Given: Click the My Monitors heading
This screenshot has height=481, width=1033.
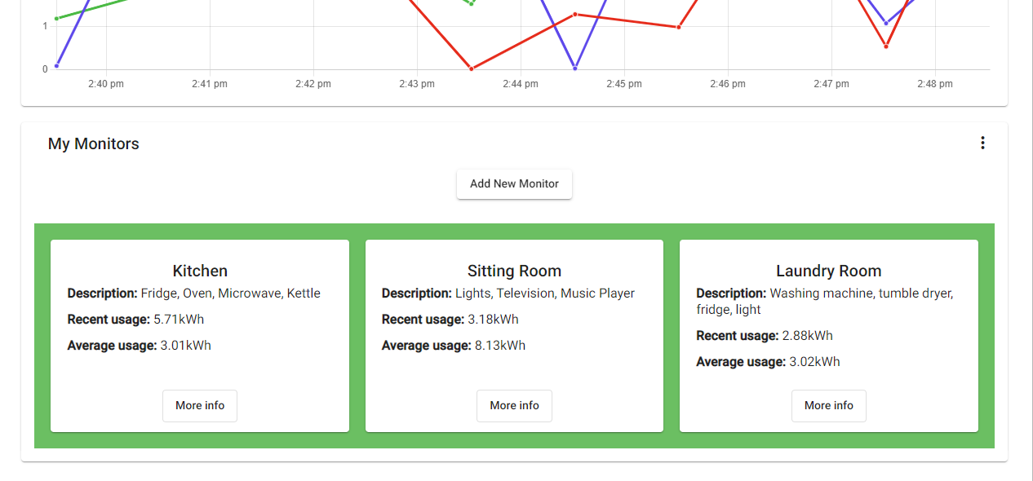Looking at the screenshot, I should [94, 144].
